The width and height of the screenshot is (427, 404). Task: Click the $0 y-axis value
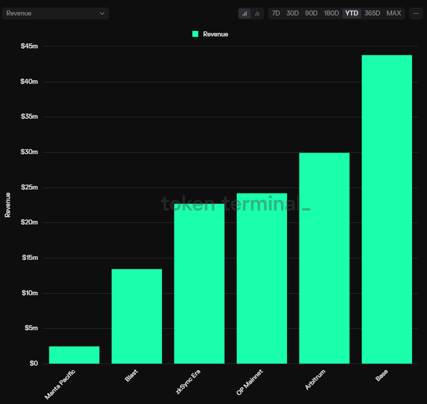tap(34, 364)
